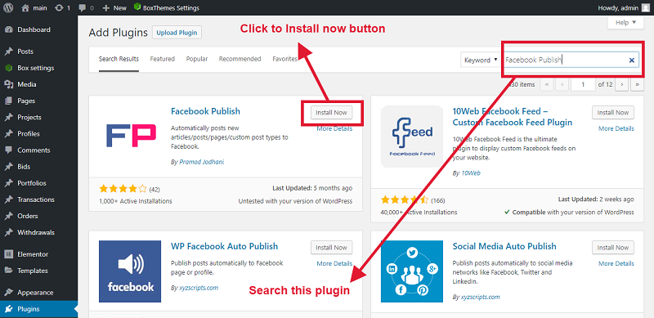Install WP Facebook Auto Publish plugin
654x318 pixels.
(332, 248)
